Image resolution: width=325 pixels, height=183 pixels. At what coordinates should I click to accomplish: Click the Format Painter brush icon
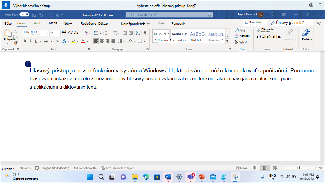tap(15, 43)
